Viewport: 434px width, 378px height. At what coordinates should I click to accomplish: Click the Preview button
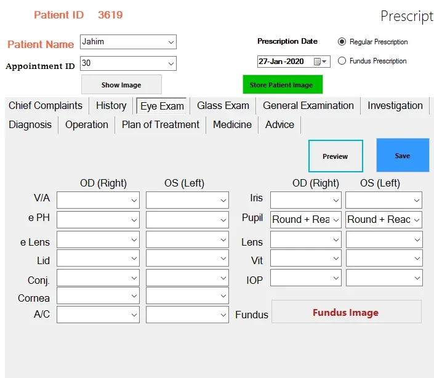click(x=336, y=156)
